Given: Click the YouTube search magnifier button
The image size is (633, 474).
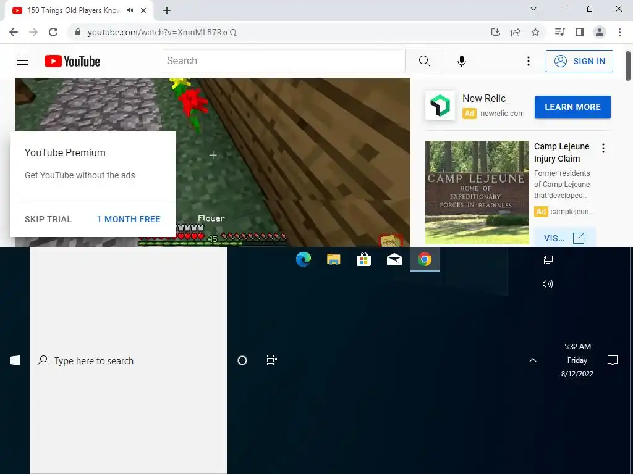Looking at the screenshot, I should click(424, 61).
